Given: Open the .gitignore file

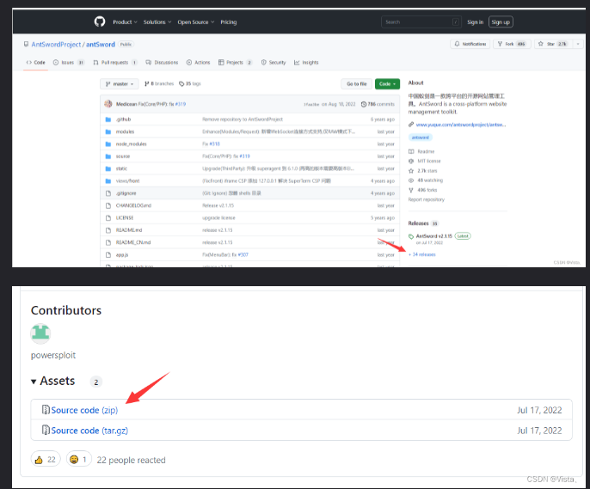Looking at the screenshot, I should [x=126, y=193].
